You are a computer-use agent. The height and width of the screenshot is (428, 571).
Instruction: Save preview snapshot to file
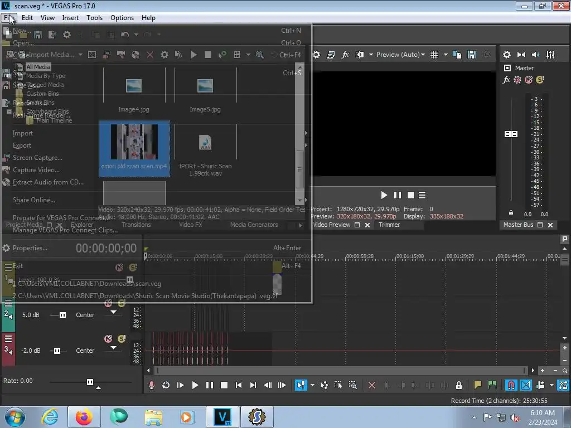point(472,55)
